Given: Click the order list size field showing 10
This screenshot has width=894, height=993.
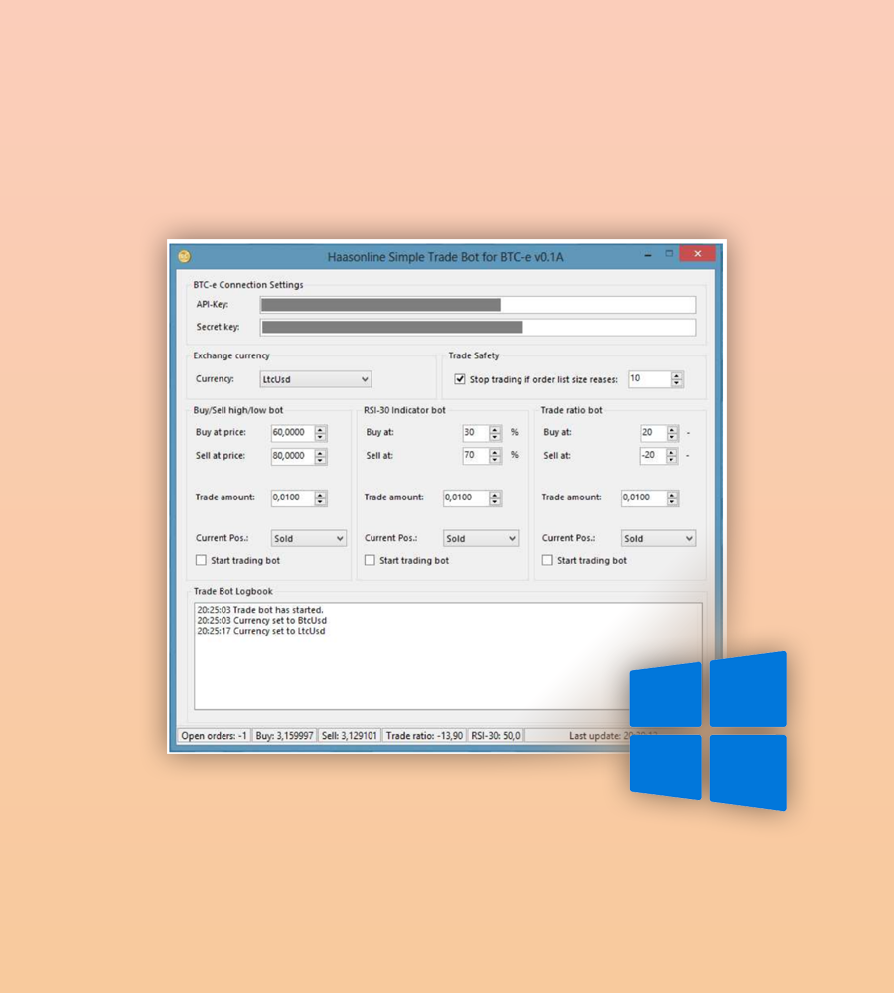Looking at the screenshot, I should pos(650,378).
